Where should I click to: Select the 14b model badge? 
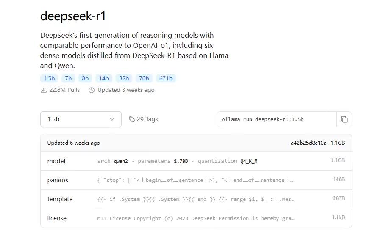pyautogui.click(x=104, y=78)
